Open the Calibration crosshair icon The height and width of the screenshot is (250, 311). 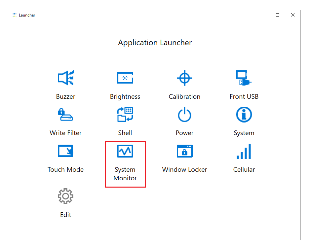[184, 78]
